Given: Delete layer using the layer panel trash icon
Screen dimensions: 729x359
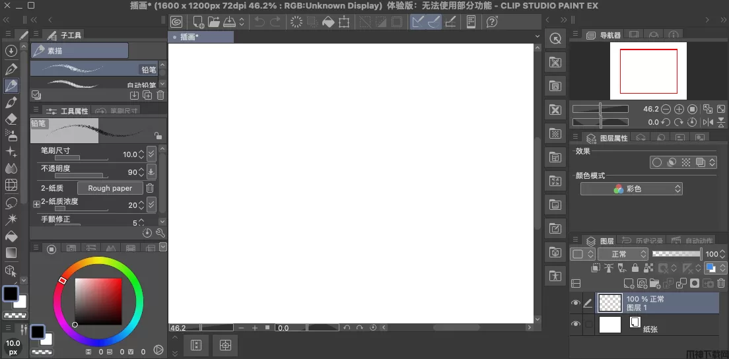Looking at the screenshot, I should click(722, 284).
